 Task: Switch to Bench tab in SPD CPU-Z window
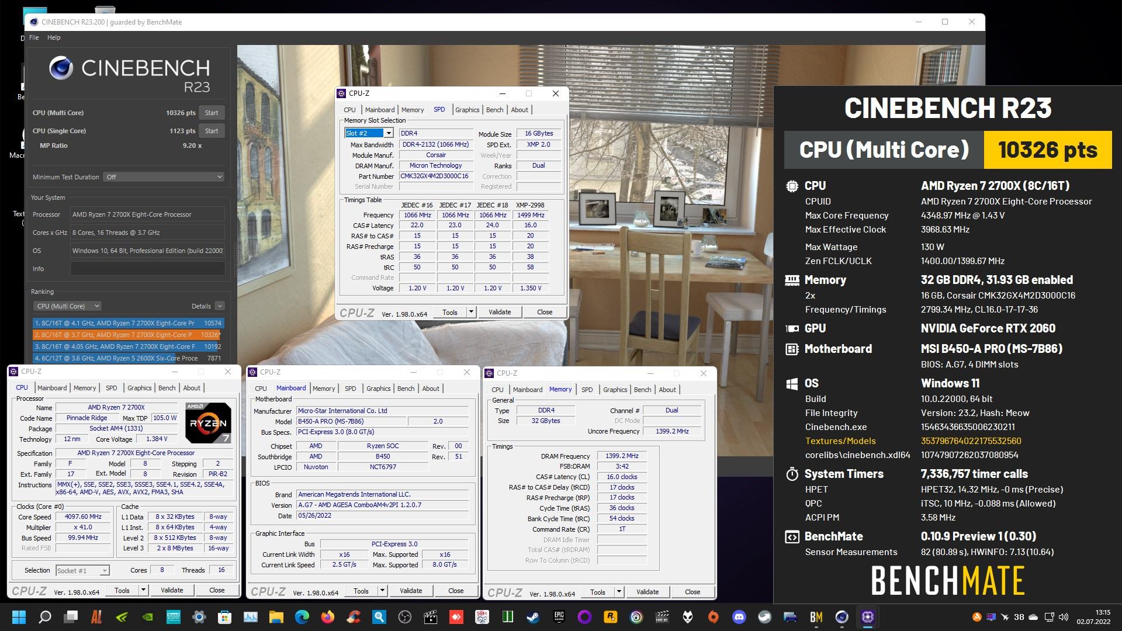(x=494, y=110)
